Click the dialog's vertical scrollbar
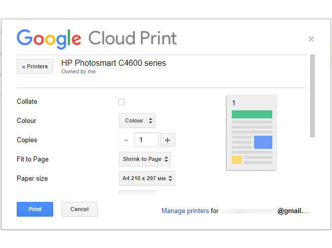This screenshot has height=248, width=332. pyautogui.click(x=313, y=96)
